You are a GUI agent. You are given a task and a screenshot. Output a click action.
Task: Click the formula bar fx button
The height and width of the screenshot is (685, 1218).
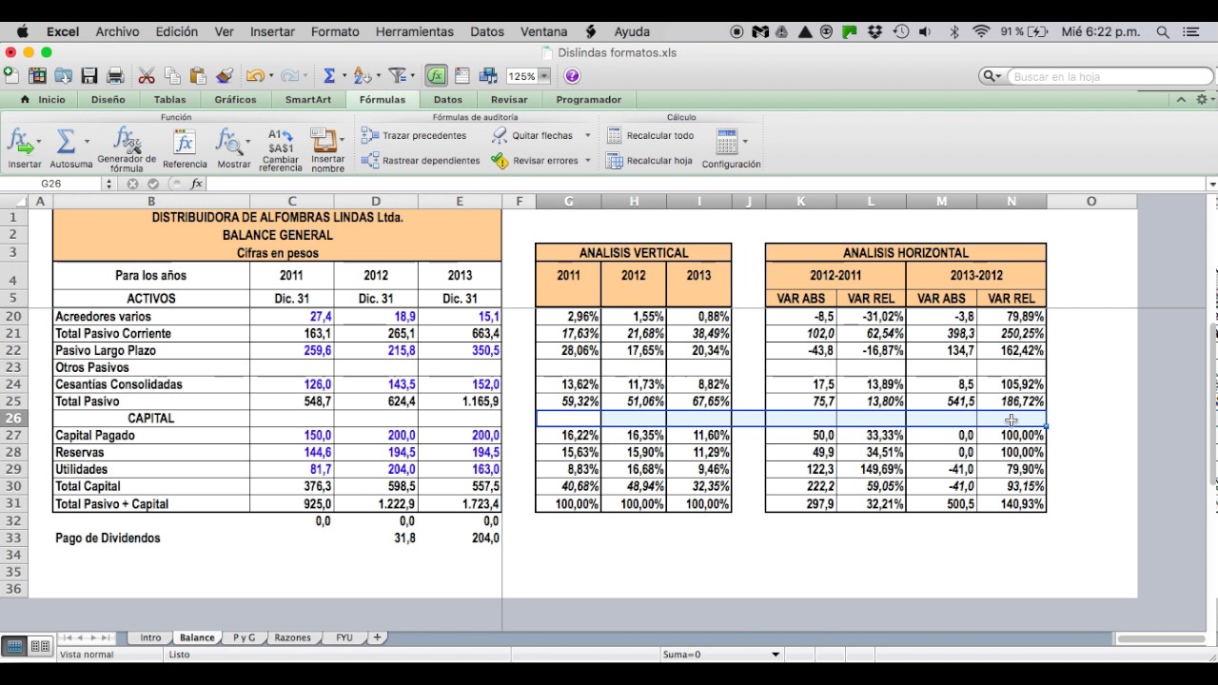click(197, 184)
